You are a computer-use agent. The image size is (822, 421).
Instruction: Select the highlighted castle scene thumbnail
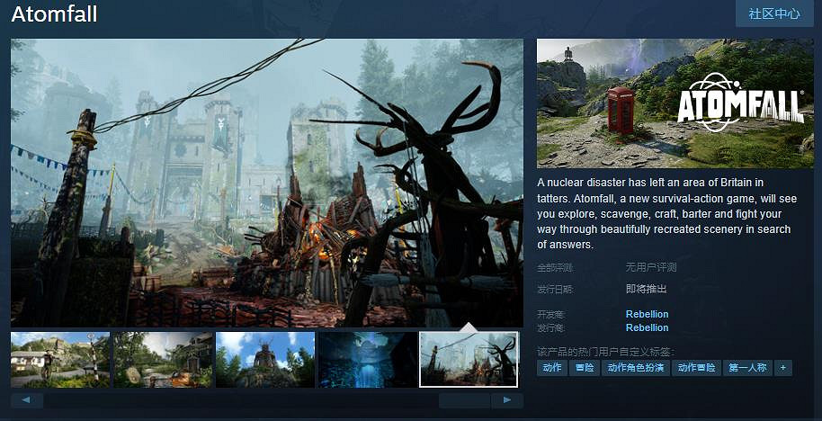coord(469,359)
